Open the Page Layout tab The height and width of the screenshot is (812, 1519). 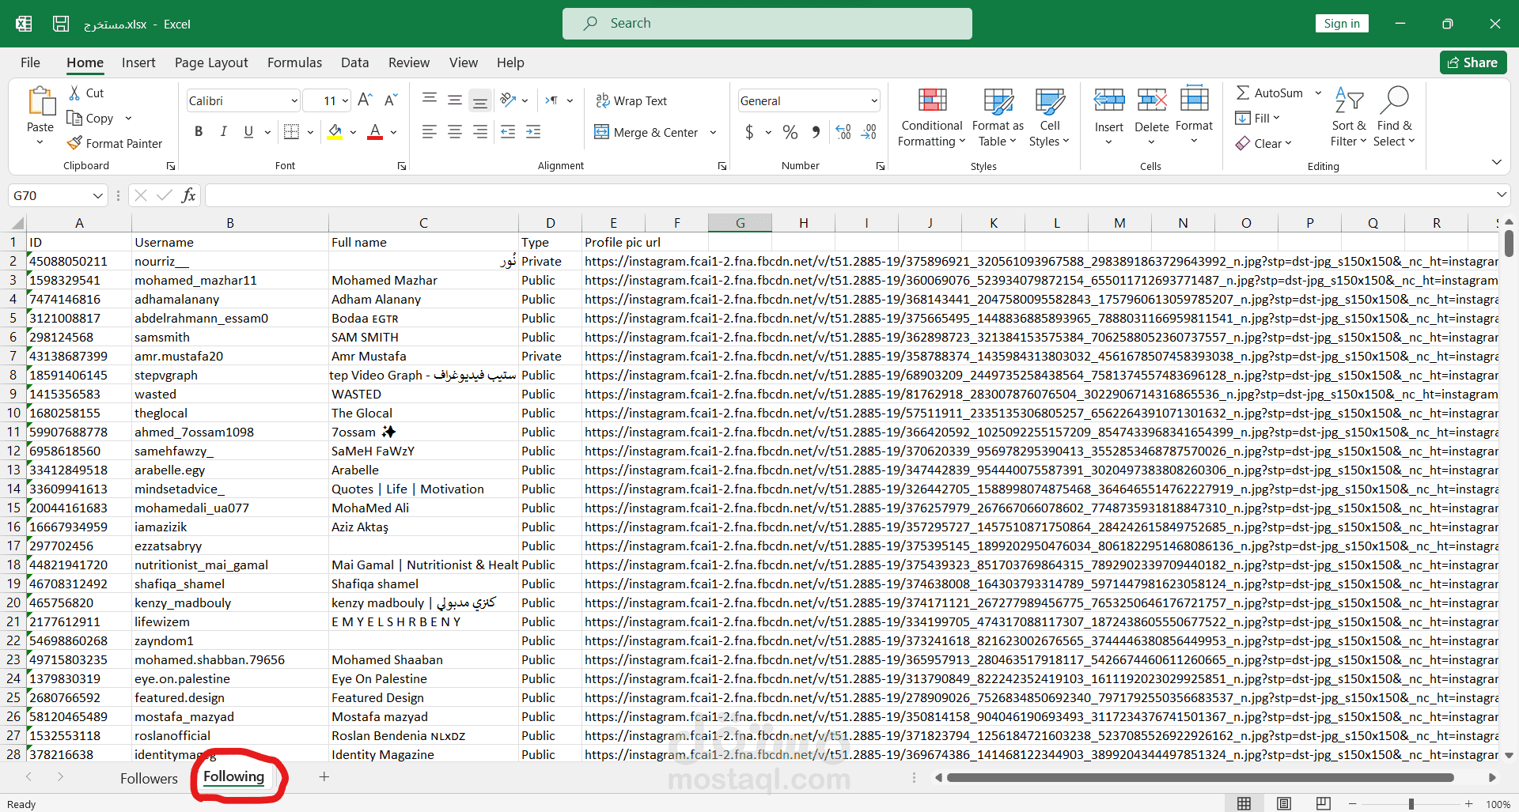(211, 62)
